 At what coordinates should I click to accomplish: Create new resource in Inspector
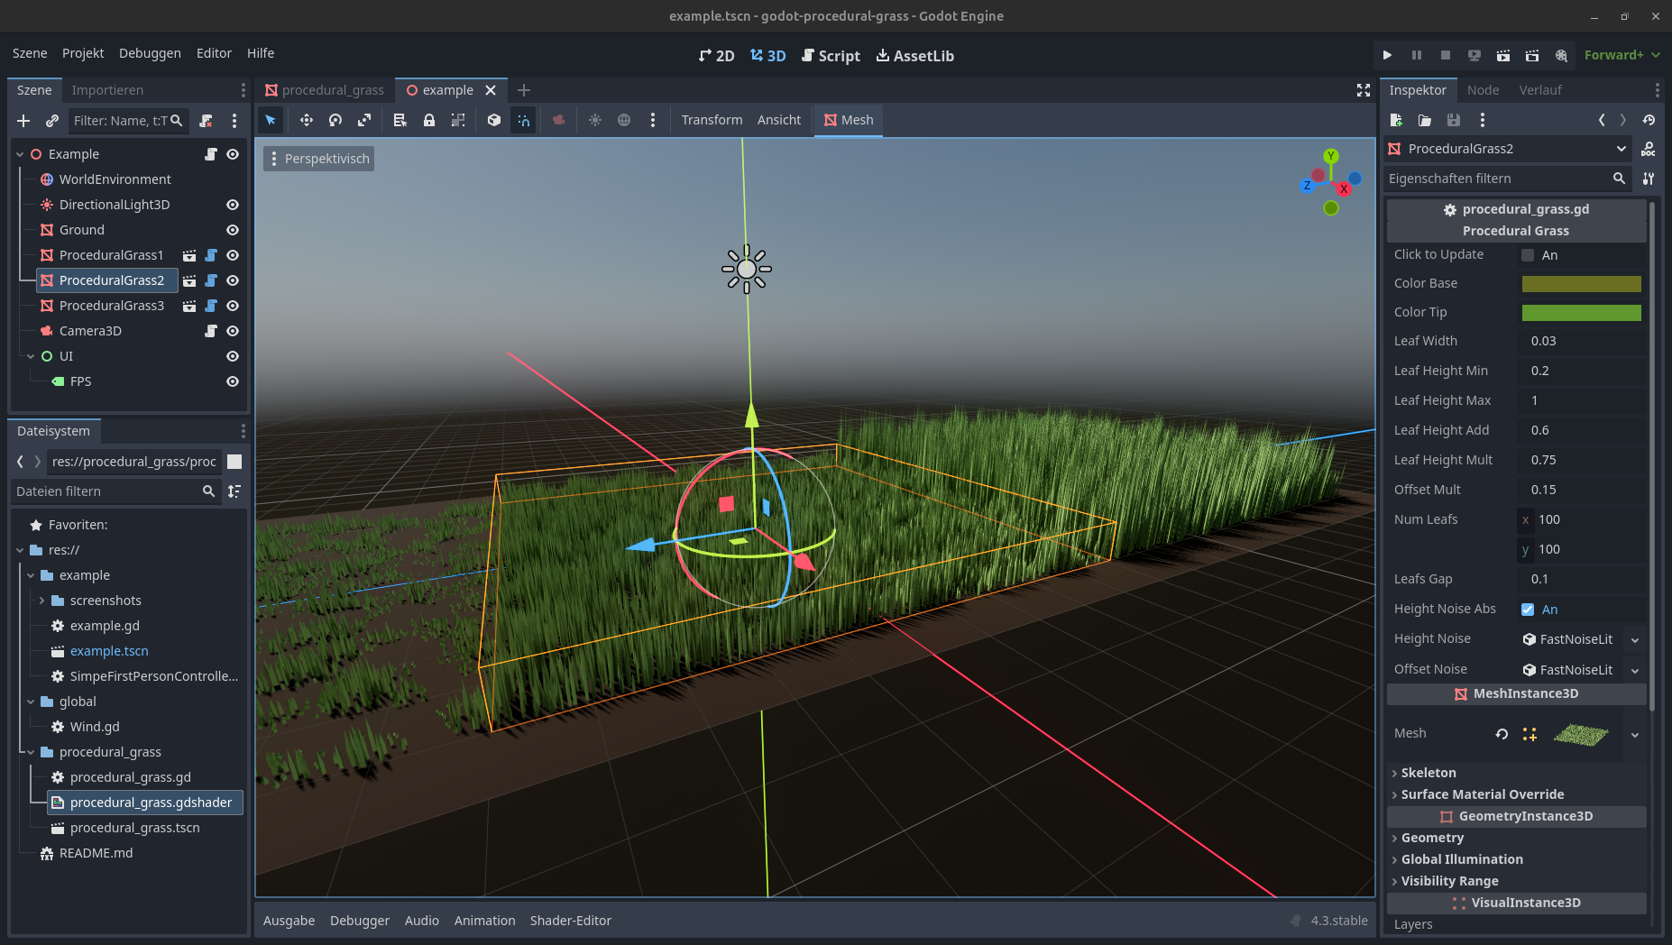click(x=1396, y=120)
